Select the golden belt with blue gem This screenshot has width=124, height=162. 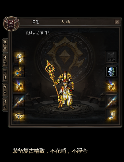click(x=19, y=115)
